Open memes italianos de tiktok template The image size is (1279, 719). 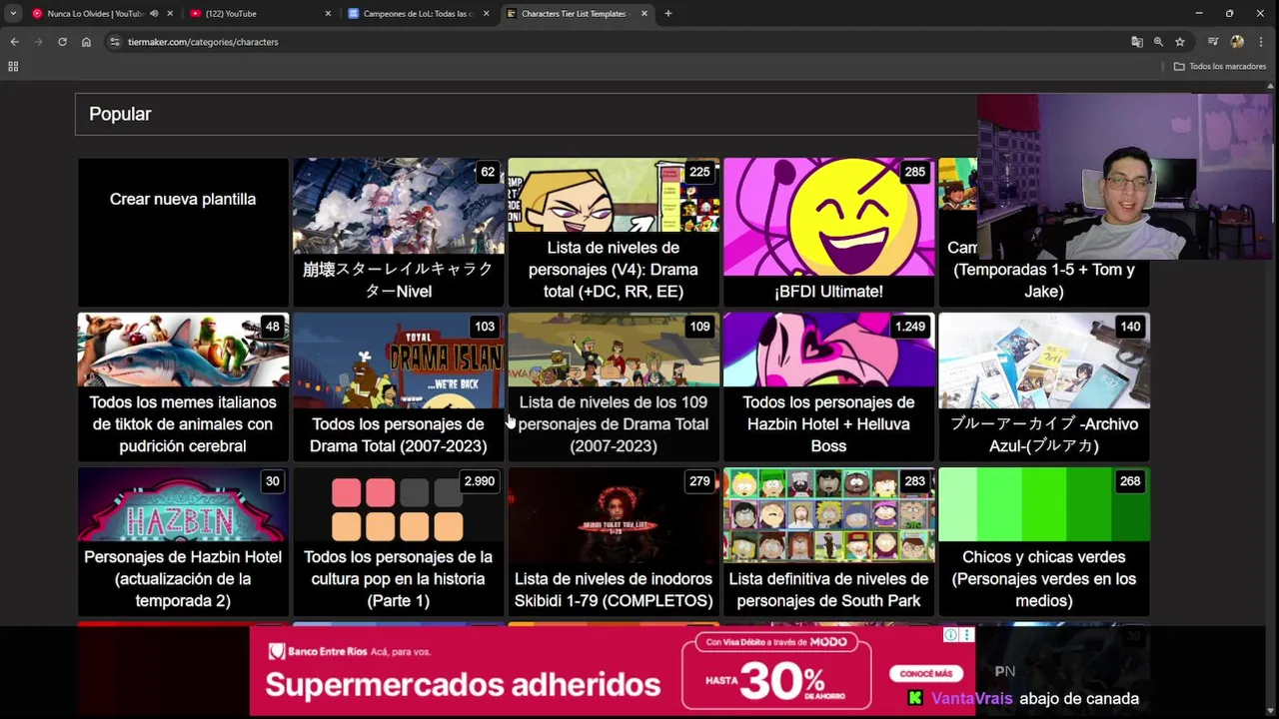tap(183, 386)
